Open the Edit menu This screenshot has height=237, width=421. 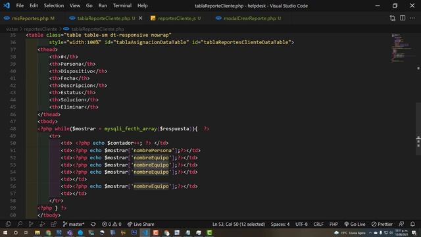(34, 6)
